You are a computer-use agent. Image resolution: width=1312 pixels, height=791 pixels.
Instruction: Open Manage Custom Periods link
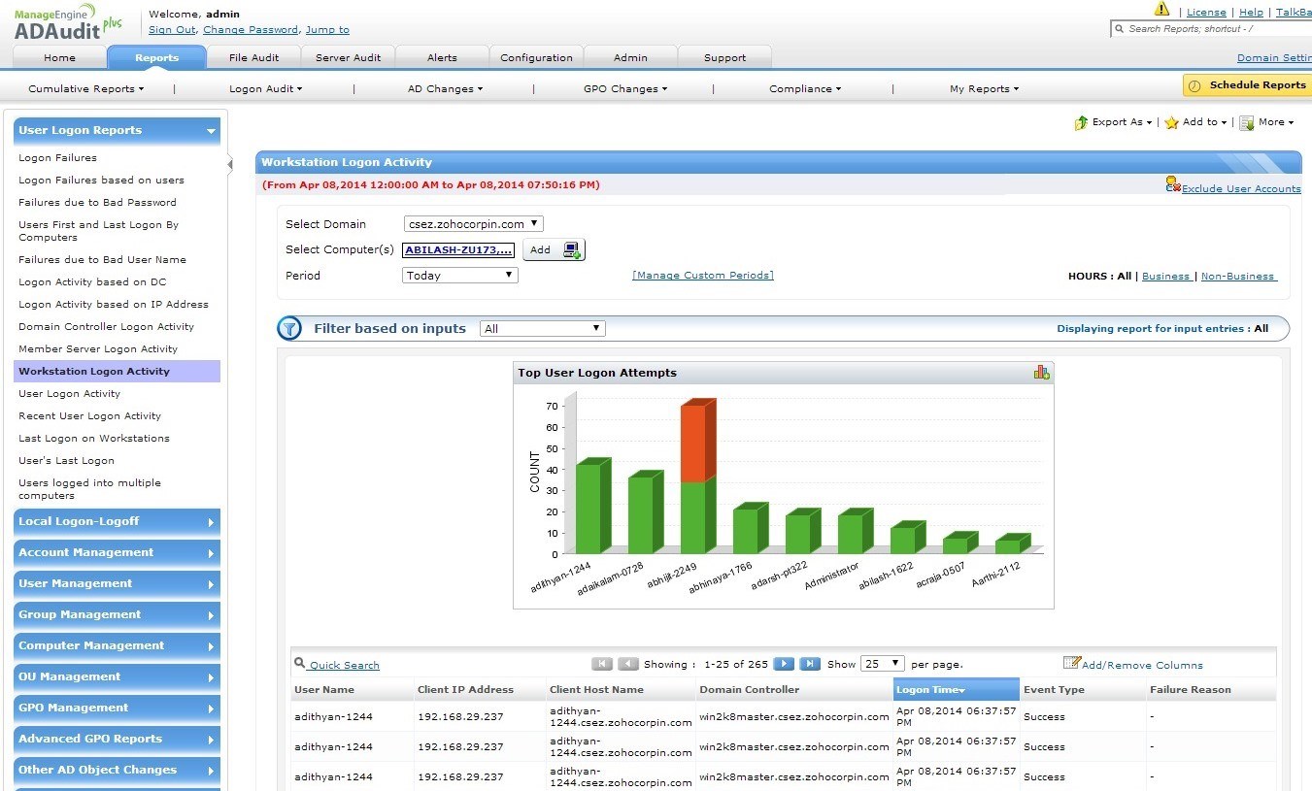click(702, 275)
